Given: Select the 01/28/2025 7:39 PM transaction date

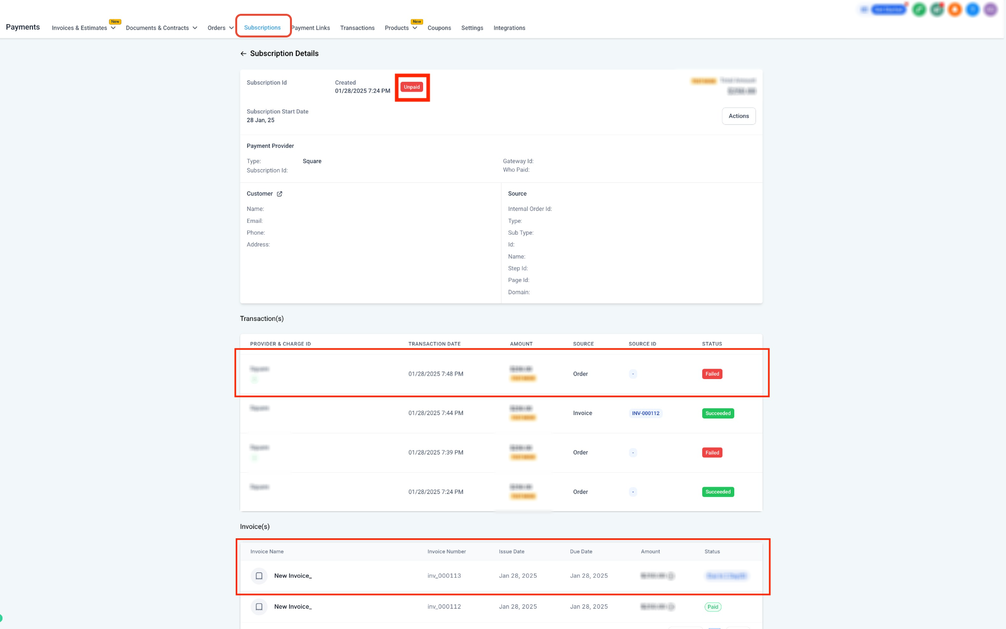Looking at the screenshot, I should click(x=436, y=453).
